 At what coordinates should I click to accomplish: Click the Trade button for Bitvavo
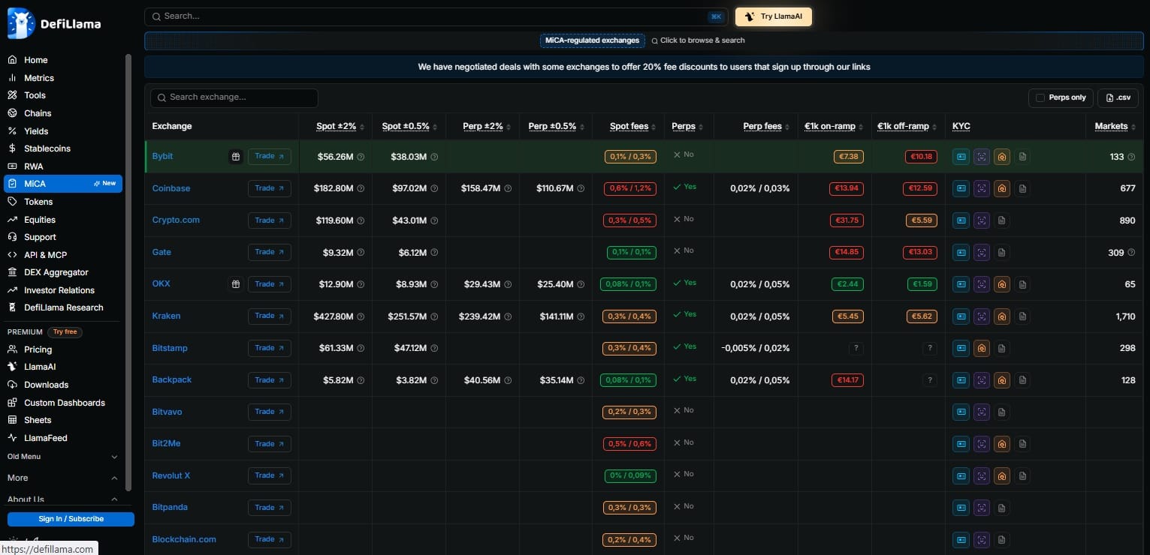point(269,412)
